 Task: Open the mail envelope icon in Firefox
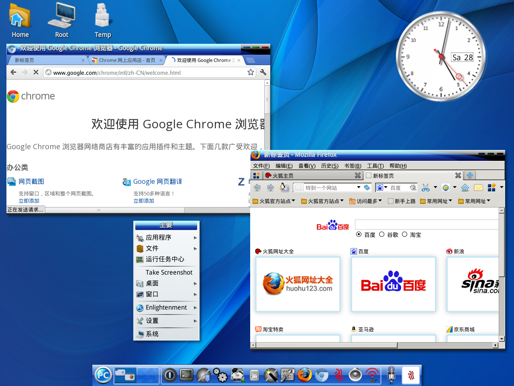pos(478,187)
